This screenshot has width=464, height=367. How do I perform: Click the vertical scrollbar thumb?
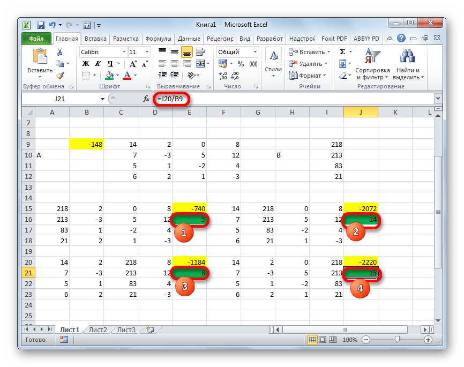click(438, 212)
